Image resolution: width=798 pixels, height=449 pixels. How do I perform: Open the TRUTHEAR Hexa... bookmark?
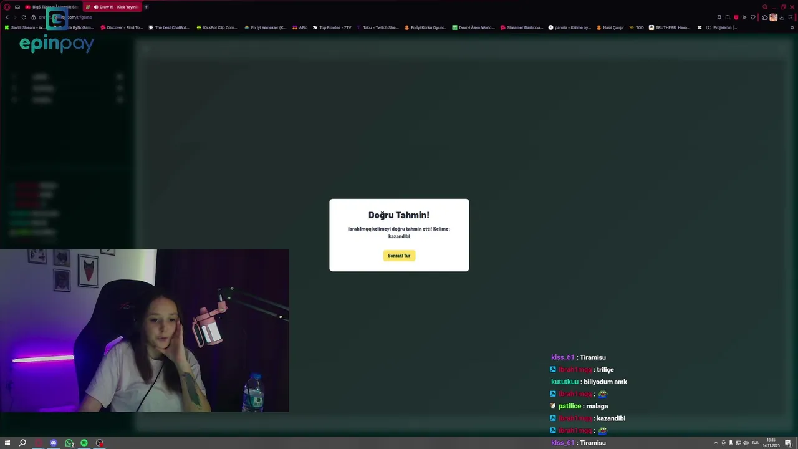(x=670, y=27)
